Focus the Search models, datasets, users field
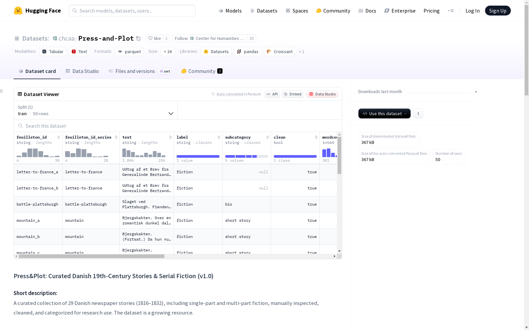 tap(132, 11)
